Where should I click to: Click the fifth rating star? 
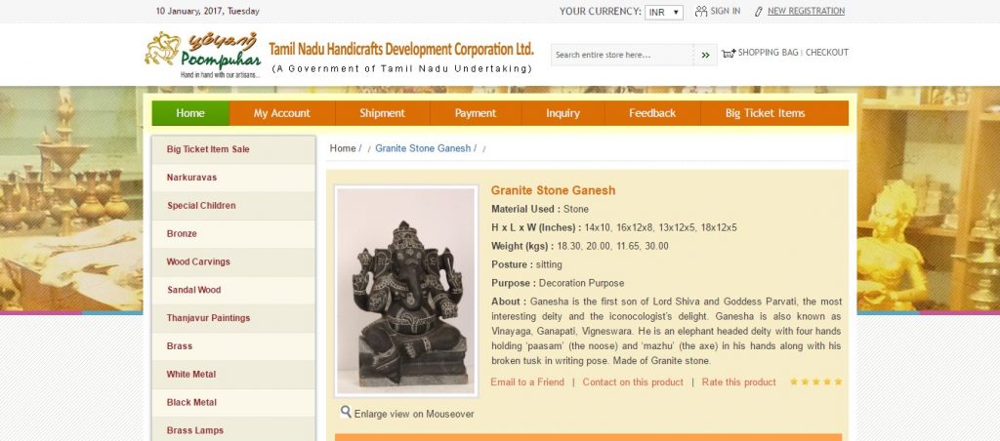click(x=838, y=381)
